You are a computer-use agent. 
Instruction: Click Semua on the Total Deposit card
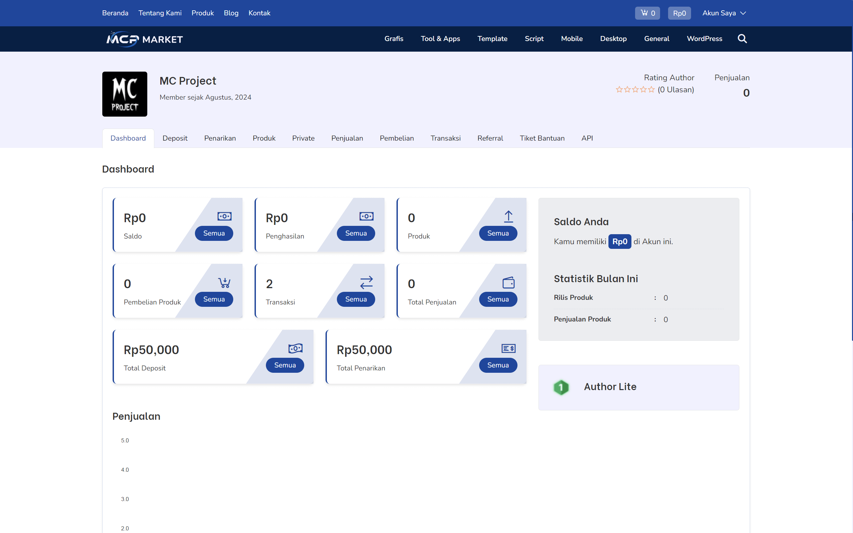tap(285, 365)
